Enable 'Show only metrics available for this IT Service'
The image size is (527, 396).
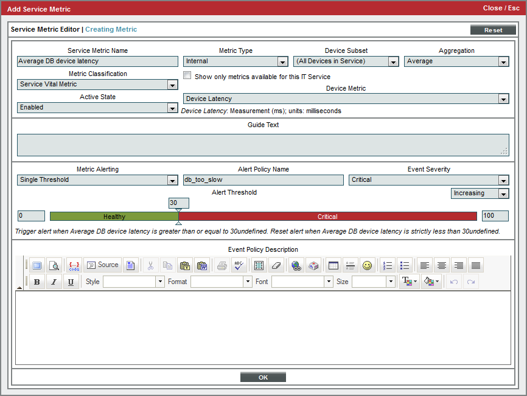click(187, 75)
